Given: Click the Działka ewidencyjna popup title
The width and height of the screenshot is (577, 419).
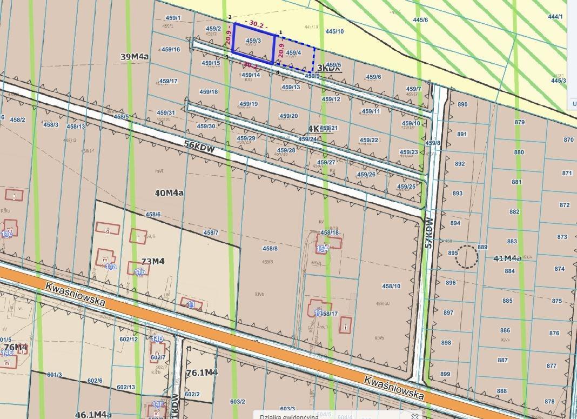Looking at the screenshot, I should click(x=289, y=417).
